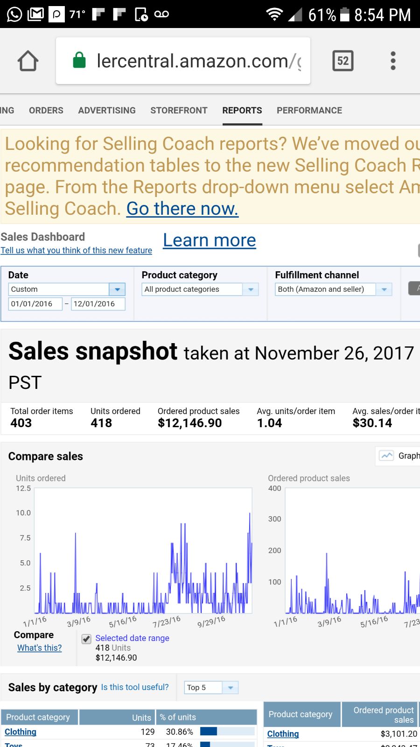Open the browser three-dot overflow menu
Viewport: 420px width, 747px height.
393,61
